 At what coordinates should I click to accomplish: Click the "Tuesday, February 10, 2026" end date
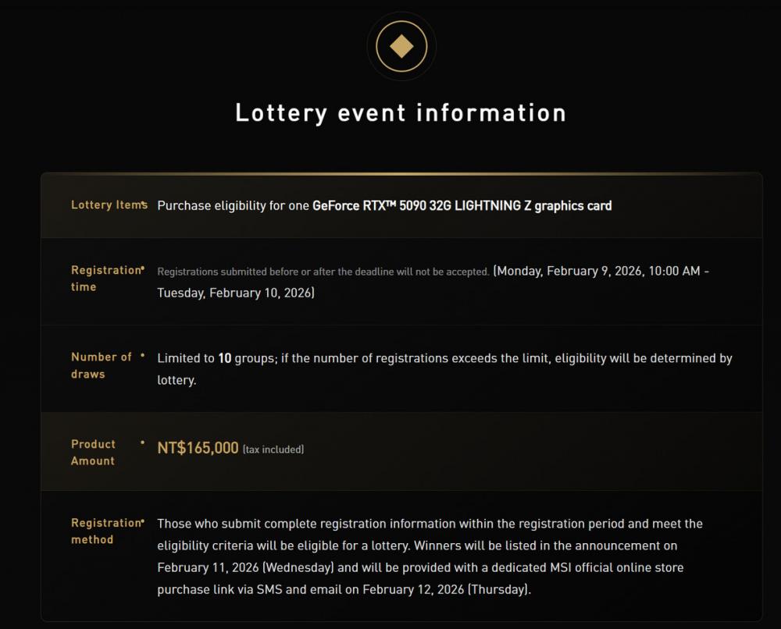pos(236,293)
